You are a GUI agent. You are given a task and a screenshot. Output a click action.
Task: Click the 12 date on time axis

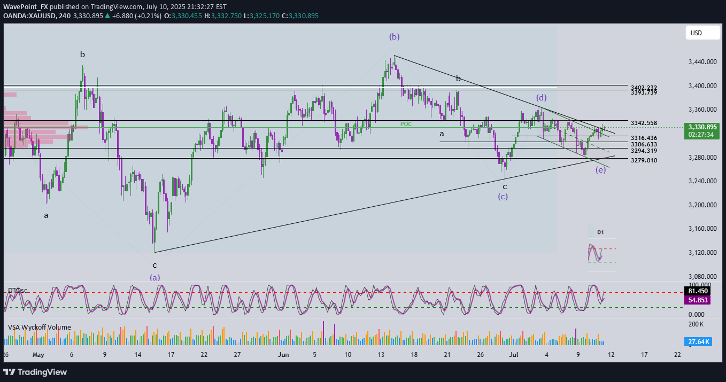(611, 354)
